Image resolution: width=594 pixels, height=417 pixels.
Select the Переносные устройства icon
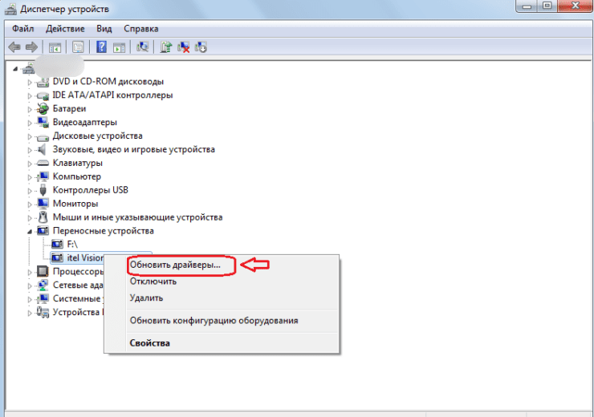coord(43,230)
